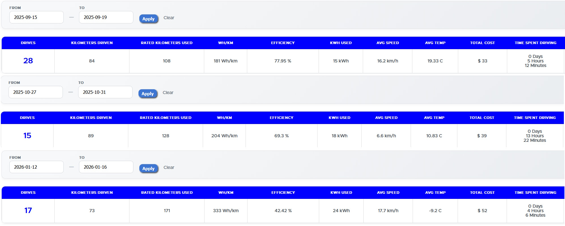Viewport: 565px width, 226px height.
Task: Click the 13 Hours 22 Minutes driving time
Action: (x=534, y=136)
